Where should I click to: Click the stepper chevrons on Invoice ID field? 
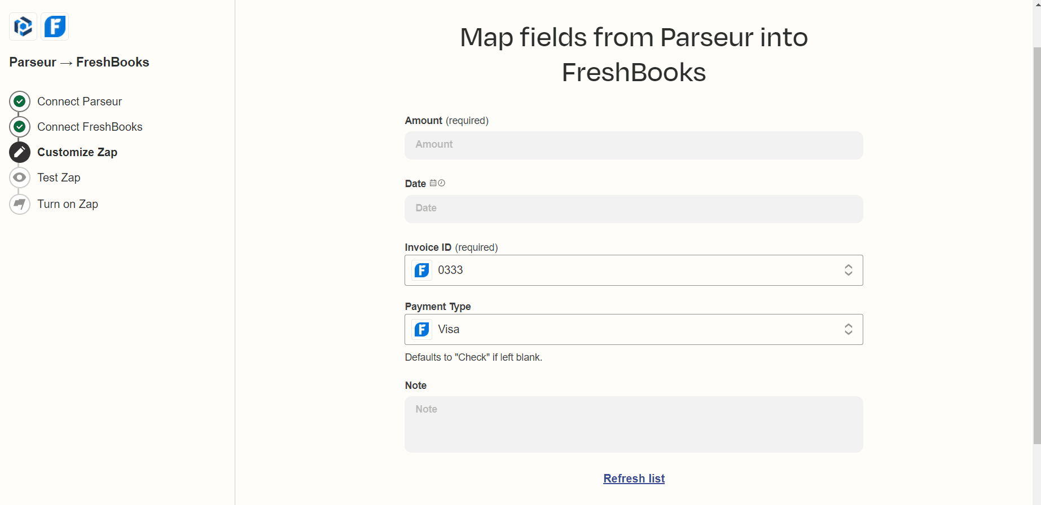click(x=848, y=270)
